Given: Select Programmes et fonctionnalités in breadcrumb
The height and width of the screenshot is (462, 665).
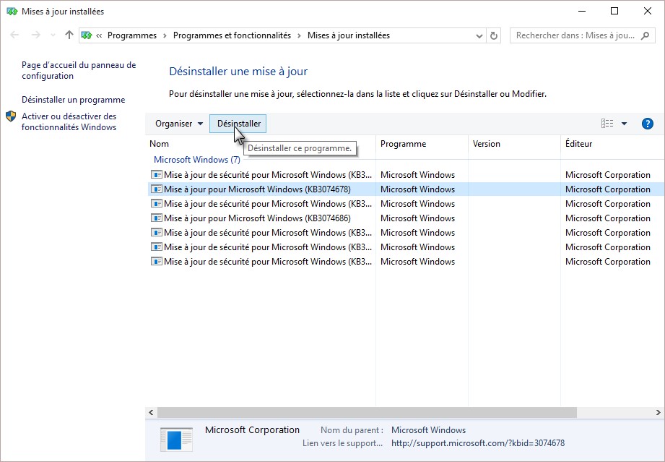Looking at the screenshot, I should coord(232,35).
